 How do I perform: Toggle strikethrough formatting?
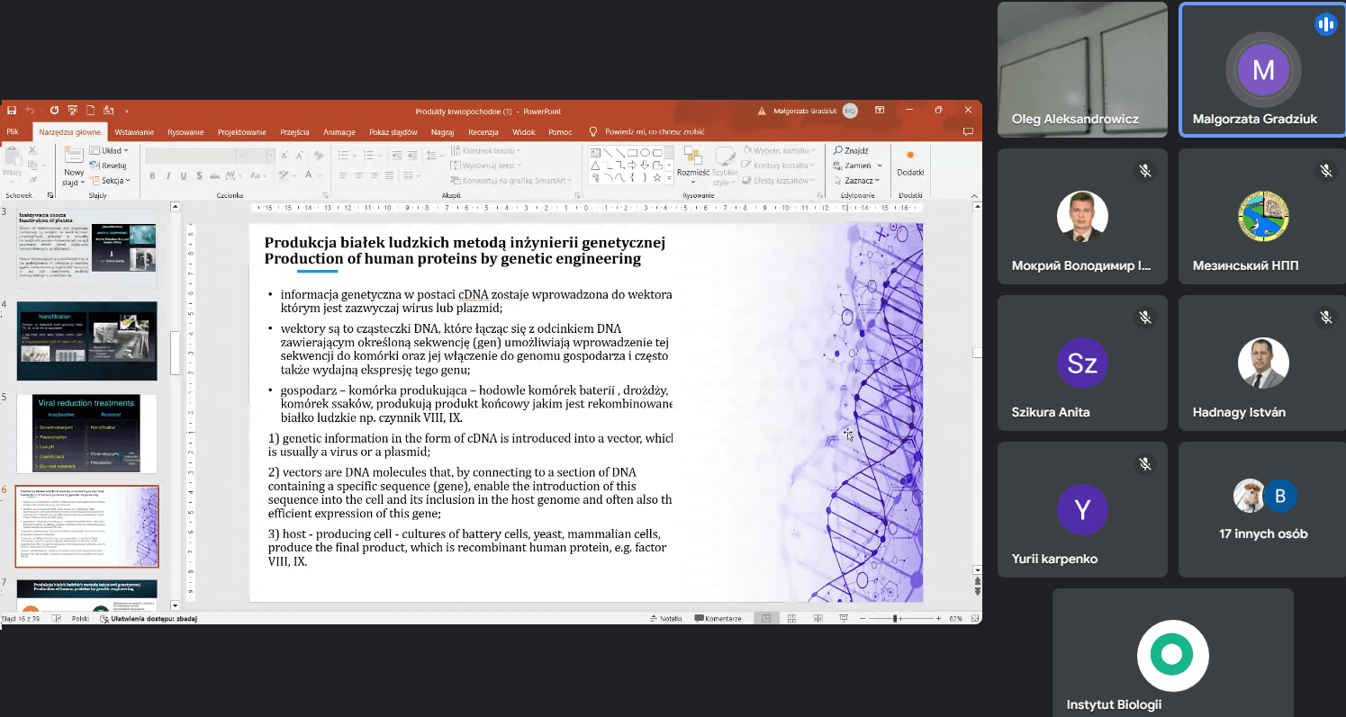pos(214,176)
